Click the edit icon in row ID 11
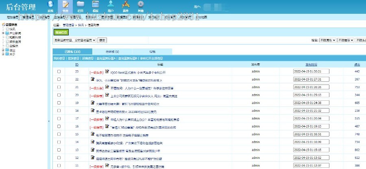This screenshot has height=169, width=366. [x=107, y=165]
